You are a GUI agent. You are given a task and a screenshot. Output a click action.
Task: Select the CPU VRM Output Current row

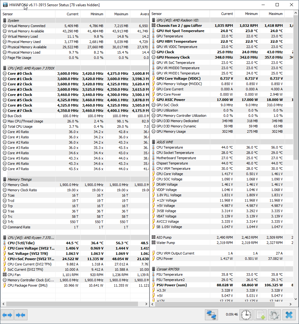point(221,253)
